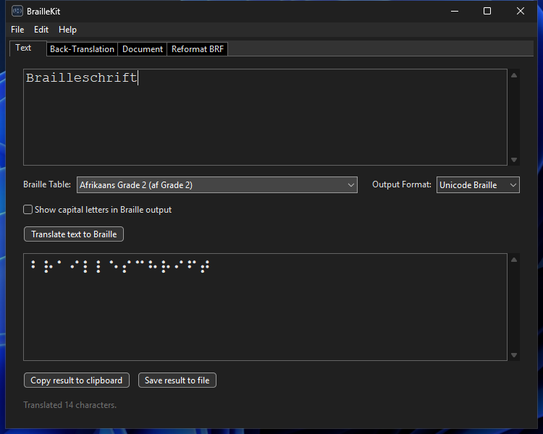This screenshot has width=543, height=434.
Task: Click up arrow of Braille output scrollbar
Action: [514, 260]
